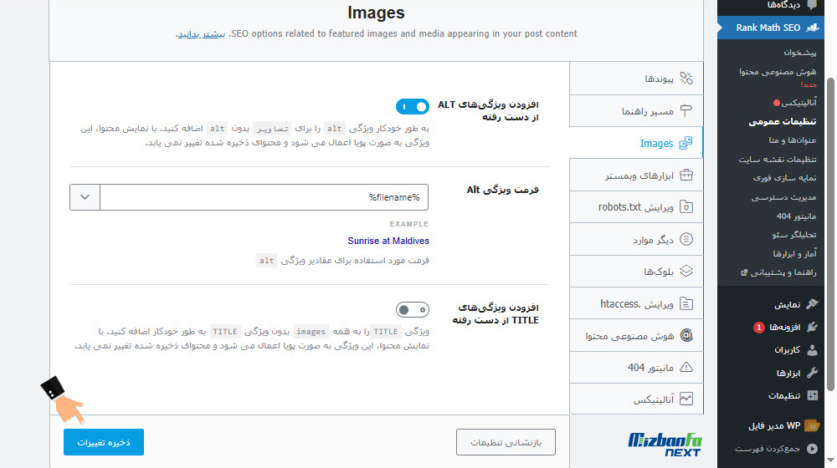Open the مسیر راهنما settings tab
The width and height of the screenshot is (837, 468).
[x=636, y=111]
